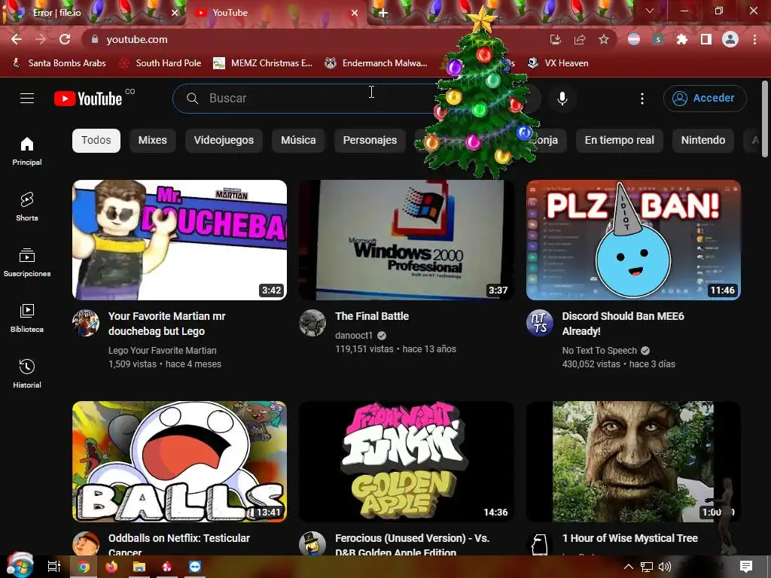Play Wise Mystical Tree thumbnail
Image resolution: width=771 pixels, height=578 pixels.
pyautogui.click(x=633, y=461)
